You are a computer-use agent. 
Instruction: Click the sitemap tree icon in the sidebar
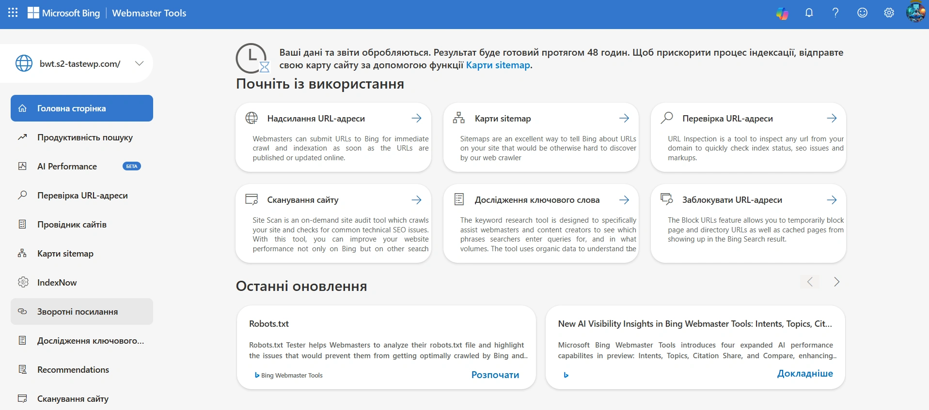pyautogui.click(x=22, y=253)
